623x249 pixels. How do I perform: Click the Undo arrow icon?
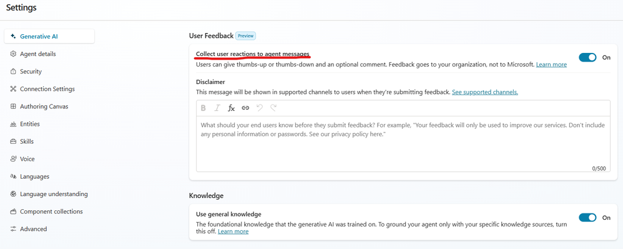click(x=260, y=108)
